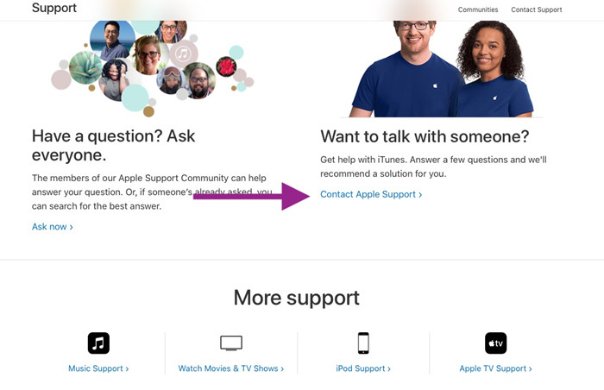Open Contact Support in the top navigation

pyautogui.click(x=536, y=9)
